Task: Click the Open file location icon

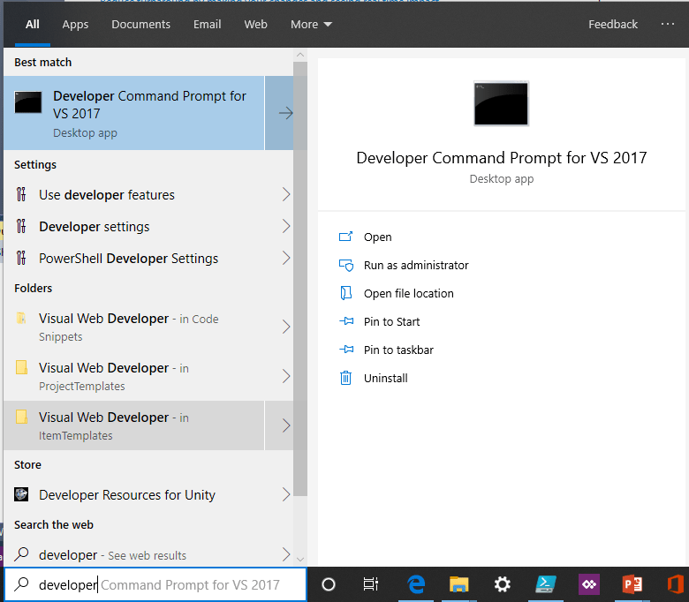Action: 345,293
